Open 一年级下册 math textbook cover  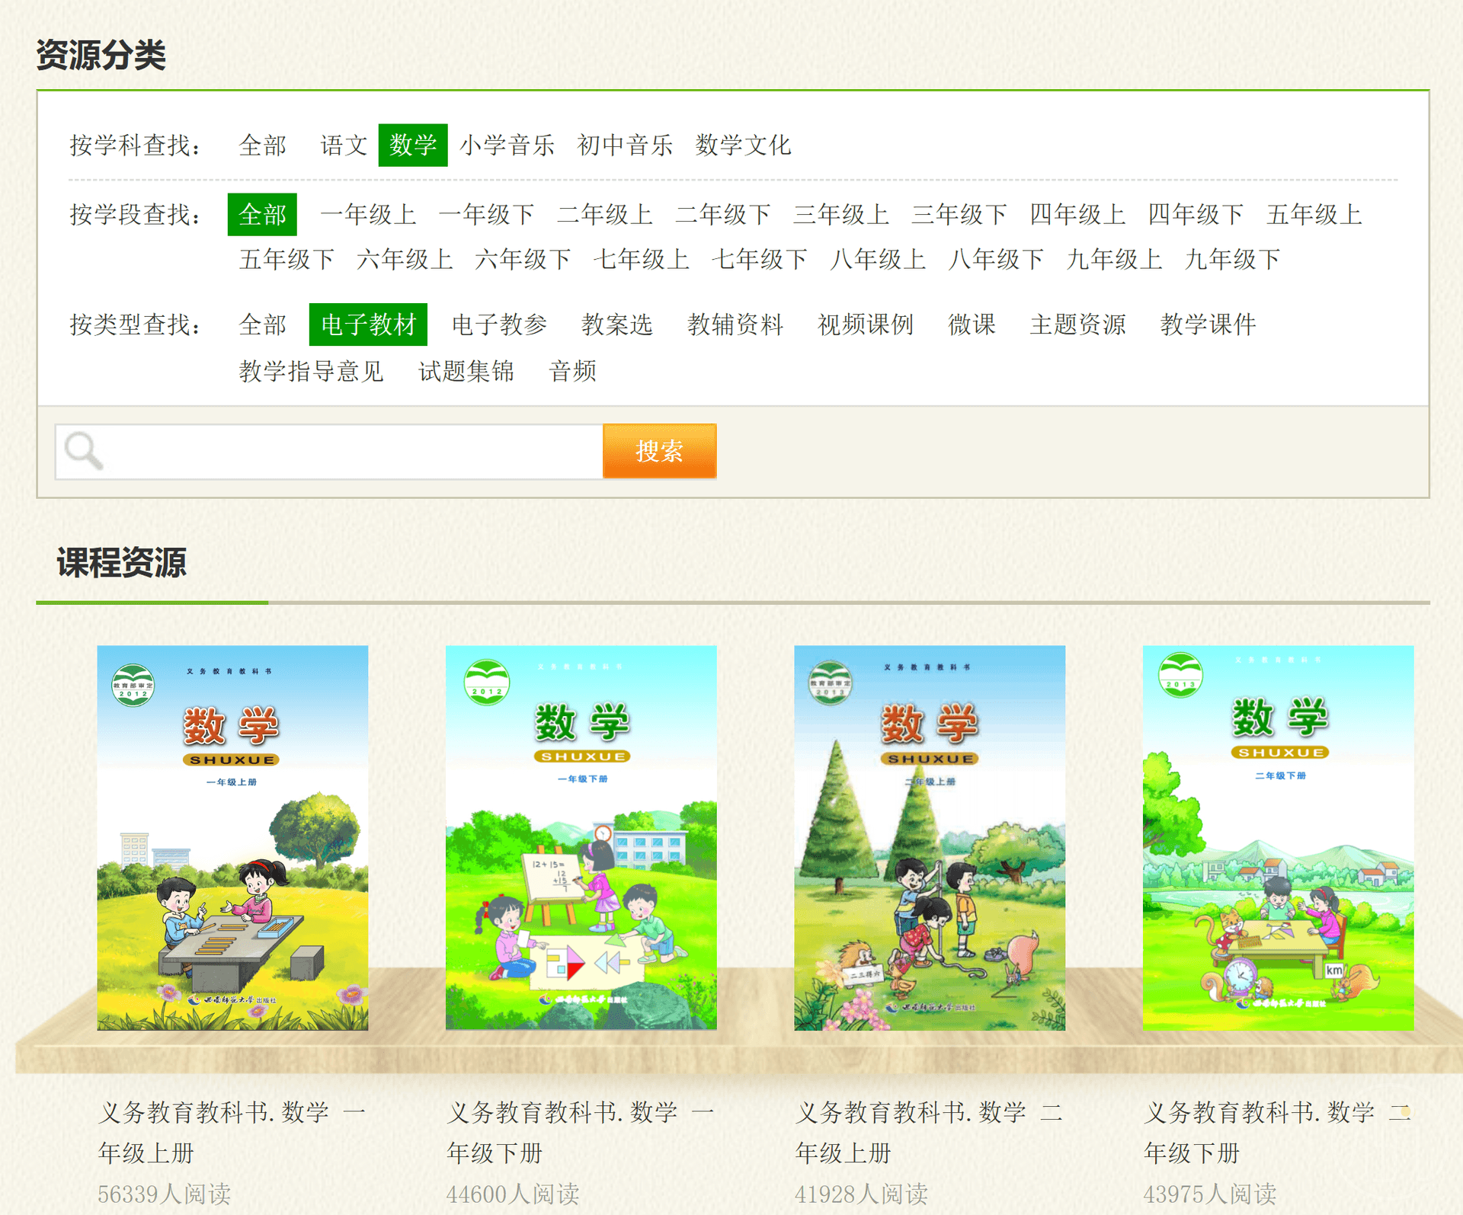pyautogui.click(x=581, y=838)
